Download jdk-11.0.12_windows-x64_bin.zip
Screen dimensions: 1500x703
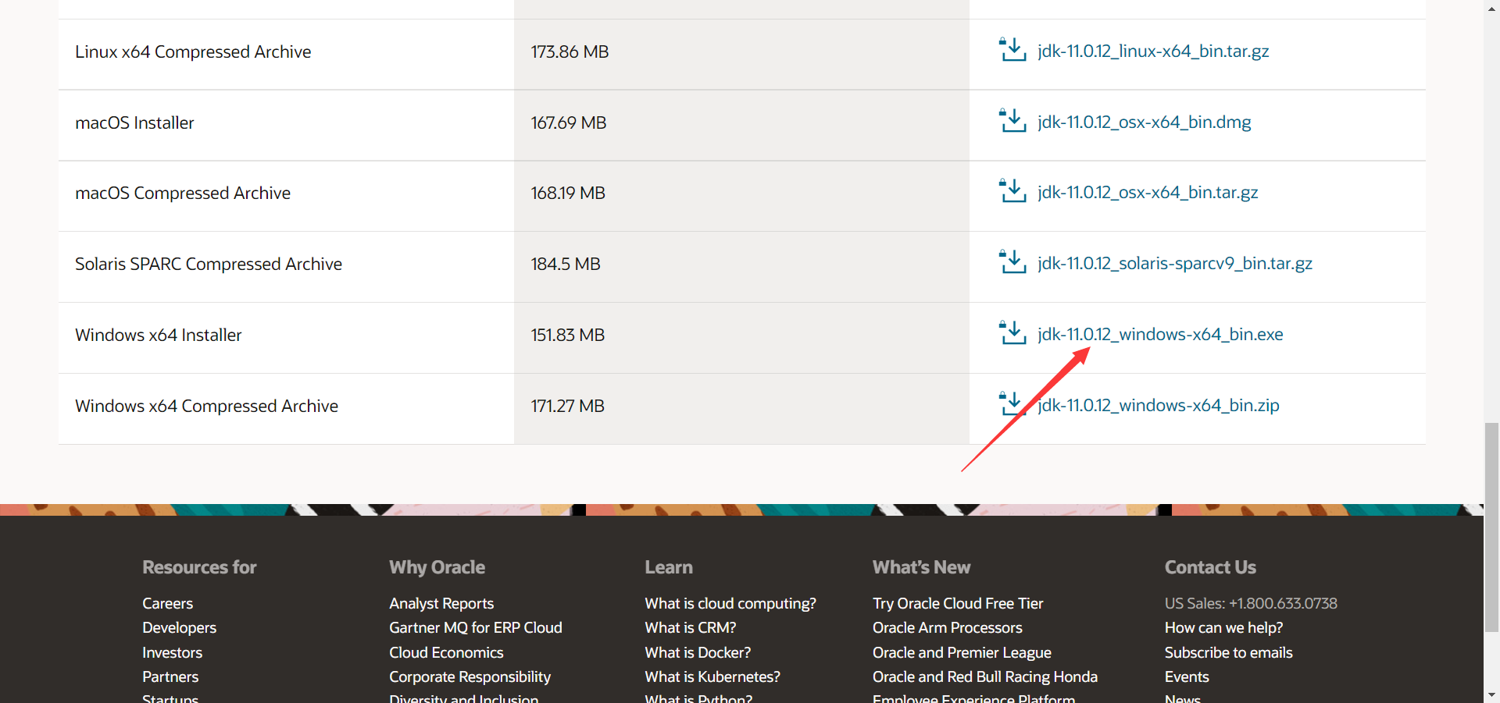click(1159, 406)
